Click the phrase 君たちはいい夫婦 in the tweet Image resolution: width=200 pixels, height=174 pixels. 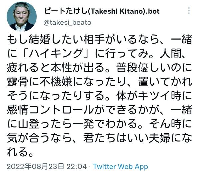click(127, 138)
